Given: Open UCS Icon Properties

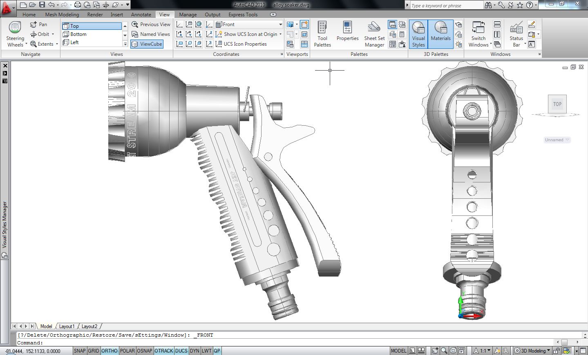Looking at the screenshot, I should click(241, 44).
